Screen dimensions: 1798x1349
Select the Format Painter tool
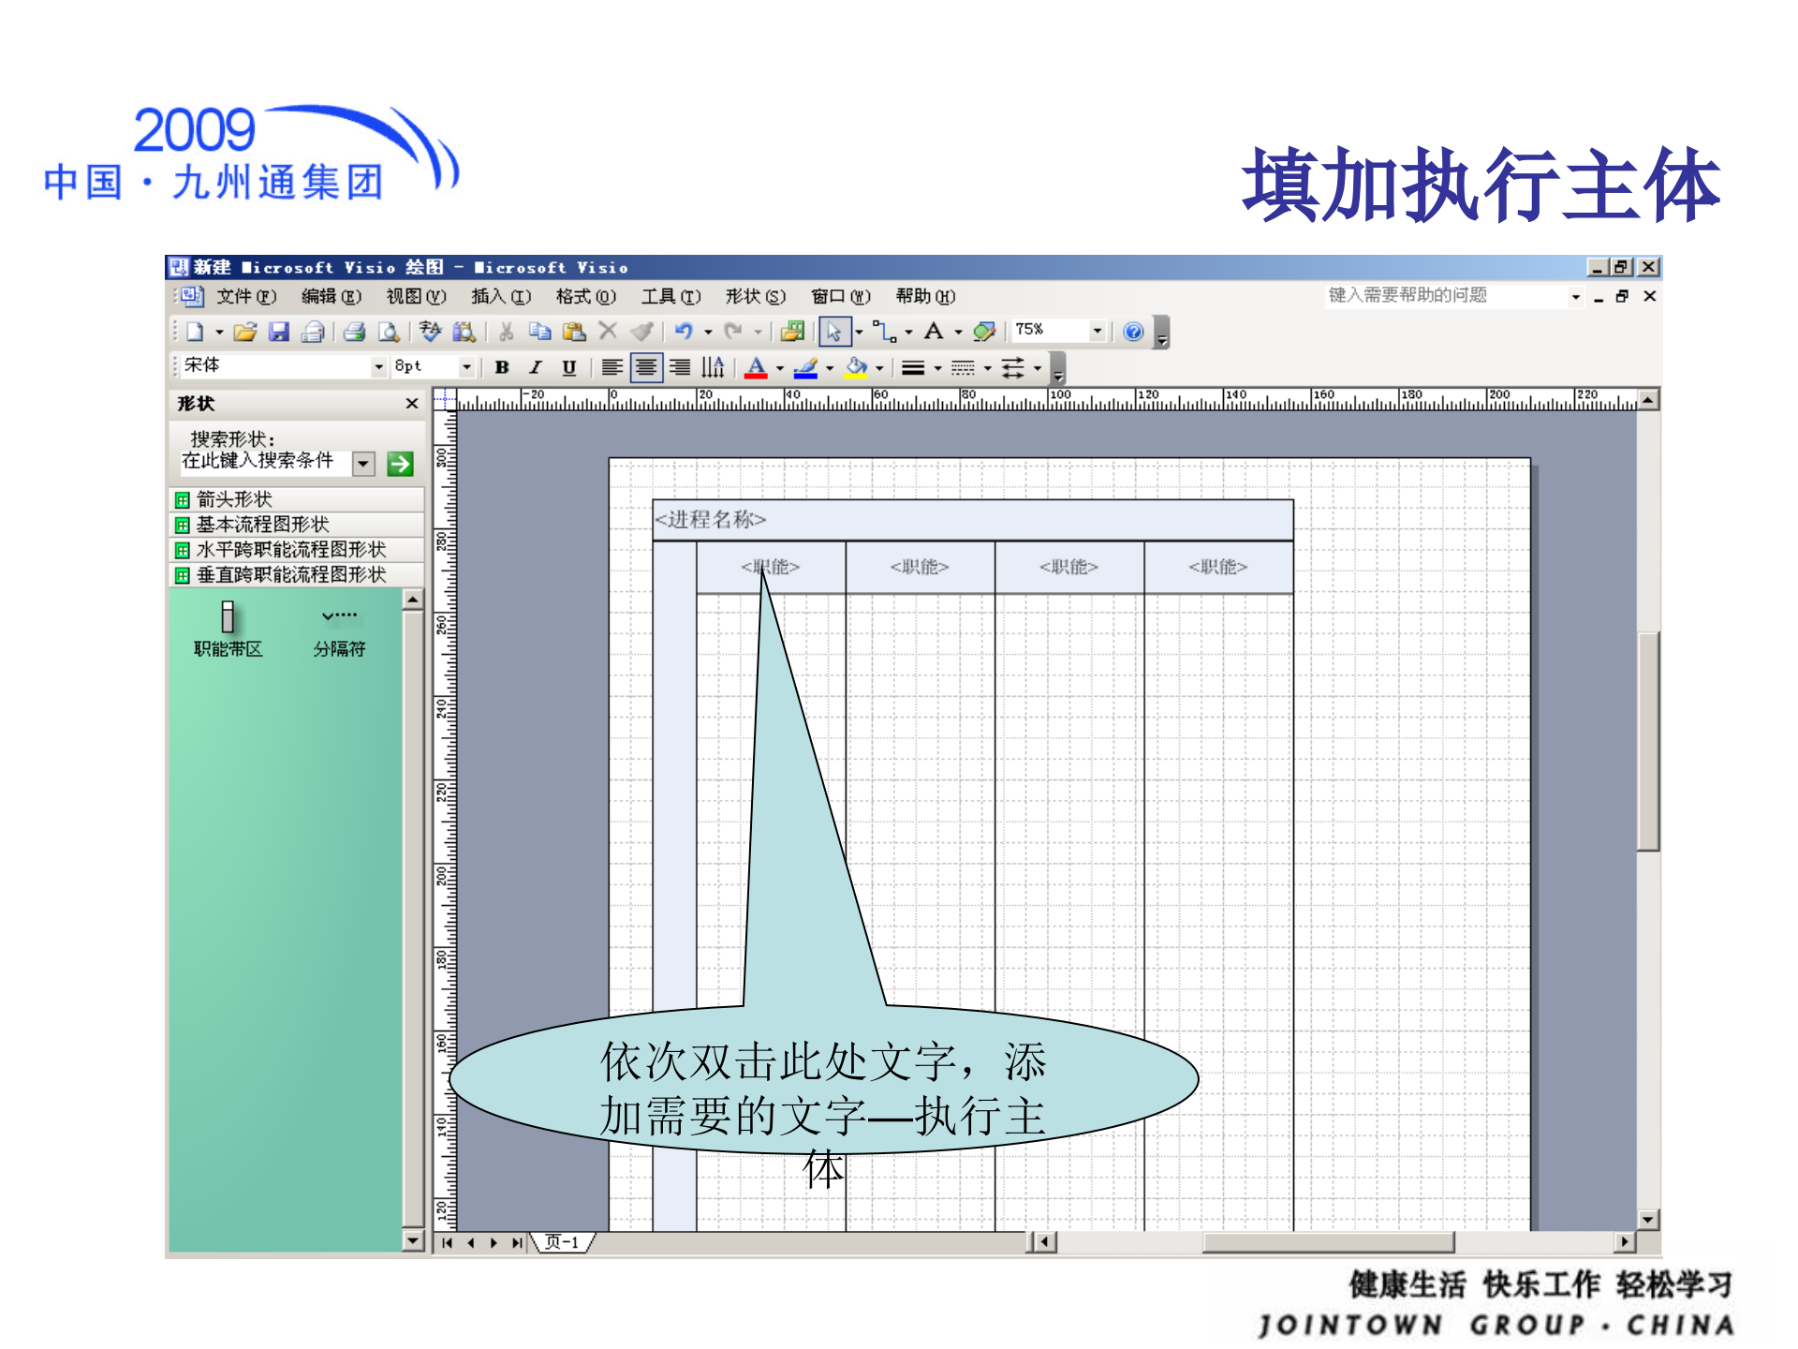point(641,331)
